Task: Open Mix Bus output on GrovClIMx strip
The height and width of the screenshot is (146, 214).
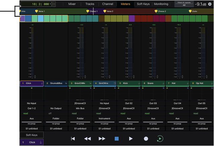Action: click(x=80, y=108)
